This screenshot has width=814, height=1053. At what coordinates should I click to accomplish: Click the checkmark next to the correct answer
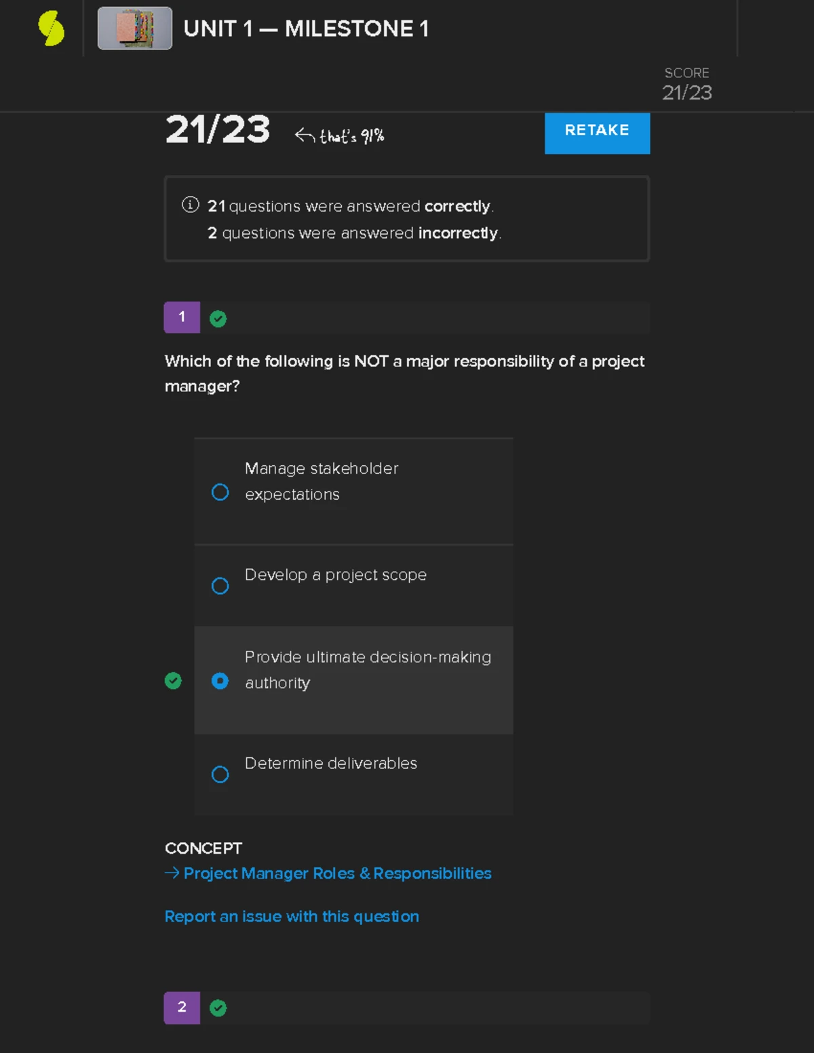(174, 680)
